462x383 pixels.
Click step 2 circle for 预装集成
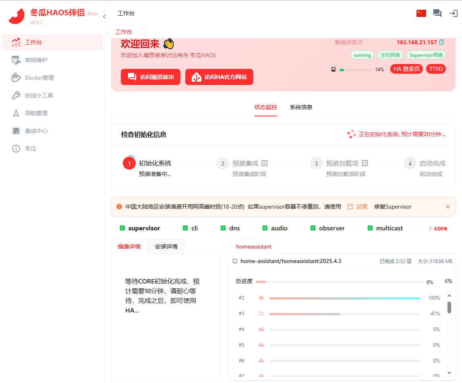(x=223, y=164)
